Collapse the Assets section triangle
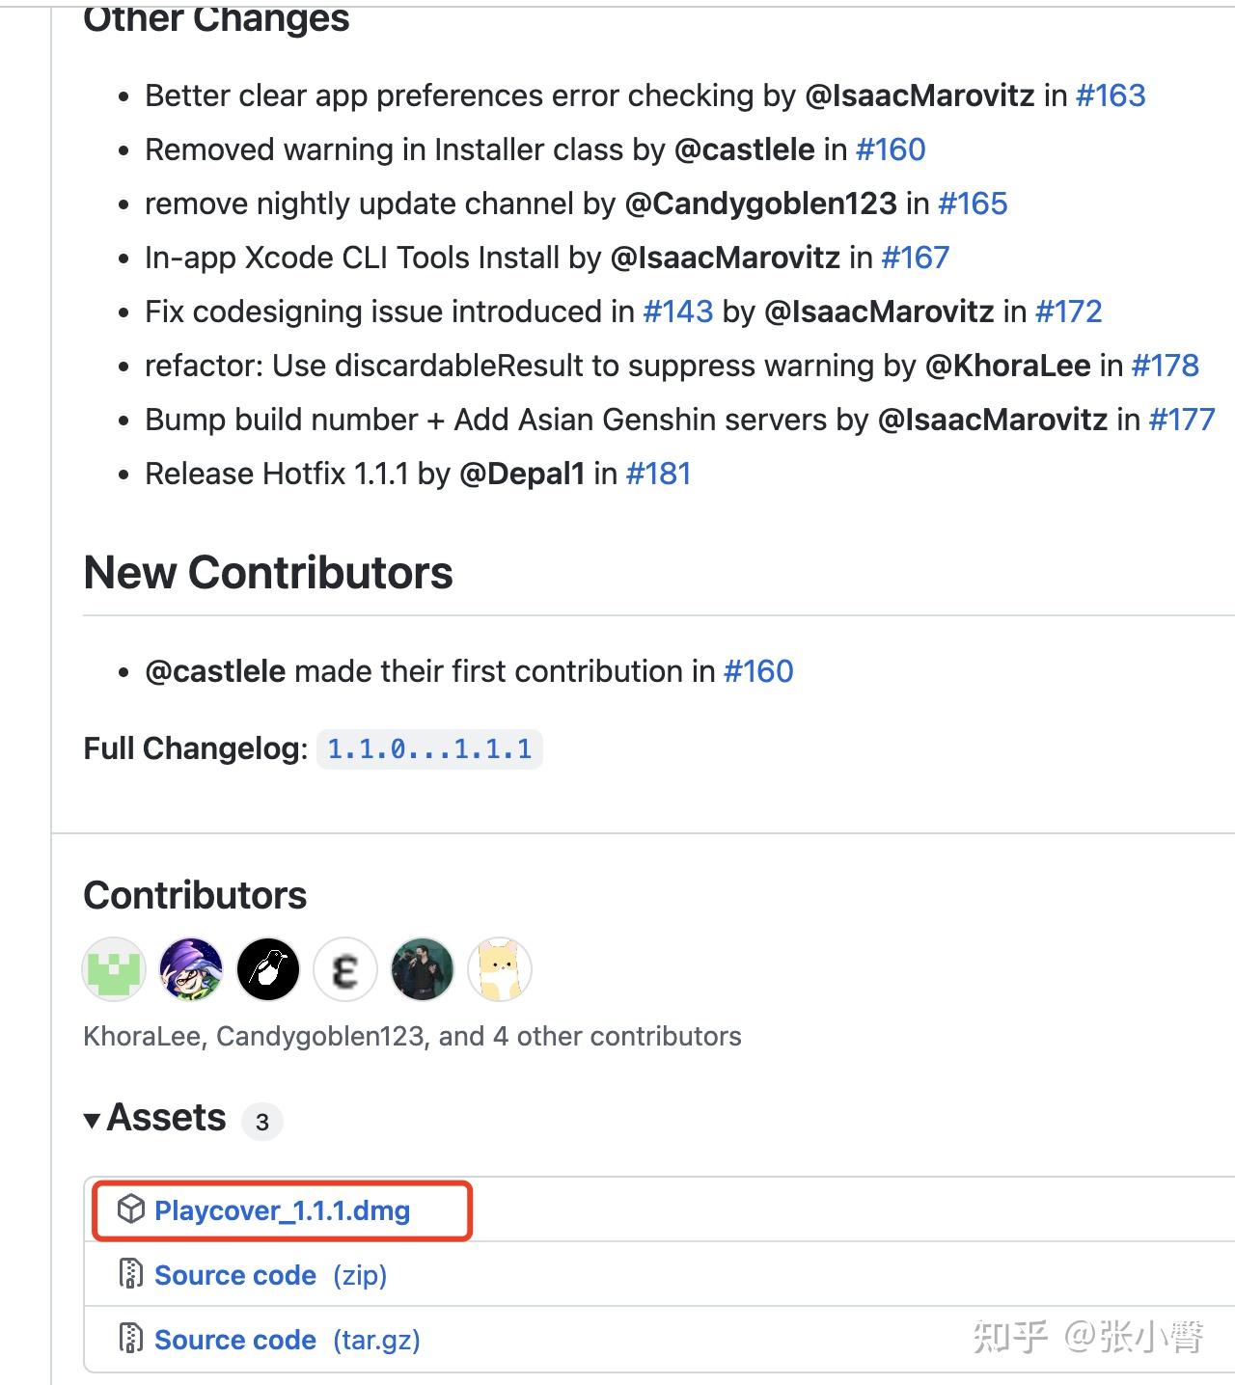This screenshot has width=1235, height=1385. pyautogui.click(x=93, y=1120)
